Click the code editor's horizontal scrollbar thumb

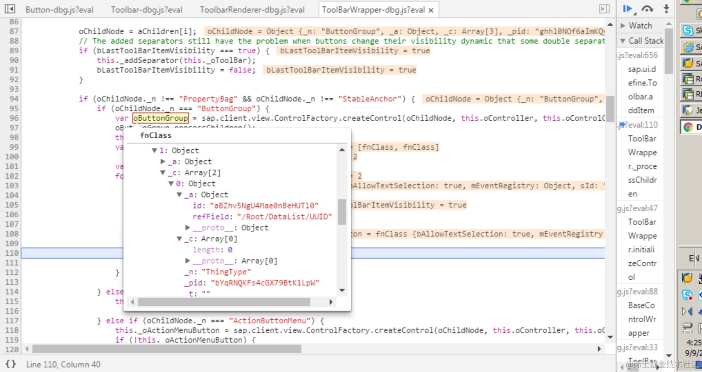(167, 349)
